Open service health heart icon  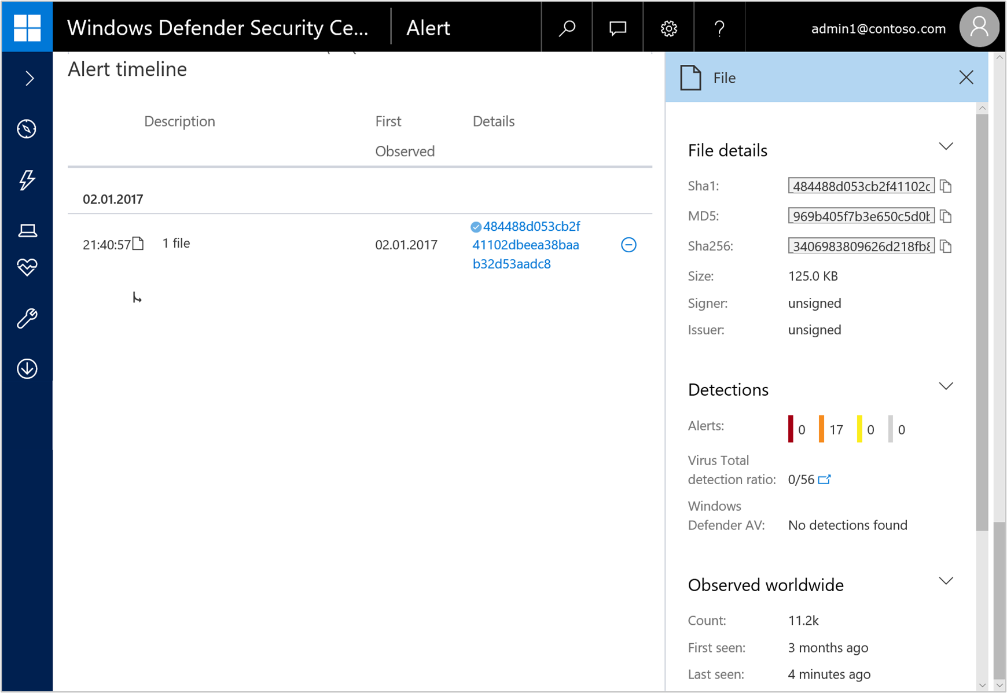(27, 267)
